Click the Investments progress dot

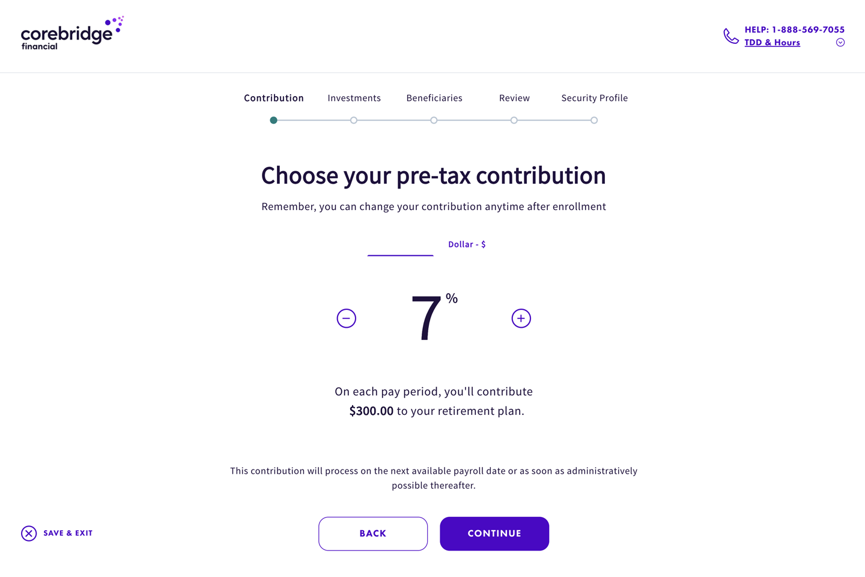tap(354, 120)
